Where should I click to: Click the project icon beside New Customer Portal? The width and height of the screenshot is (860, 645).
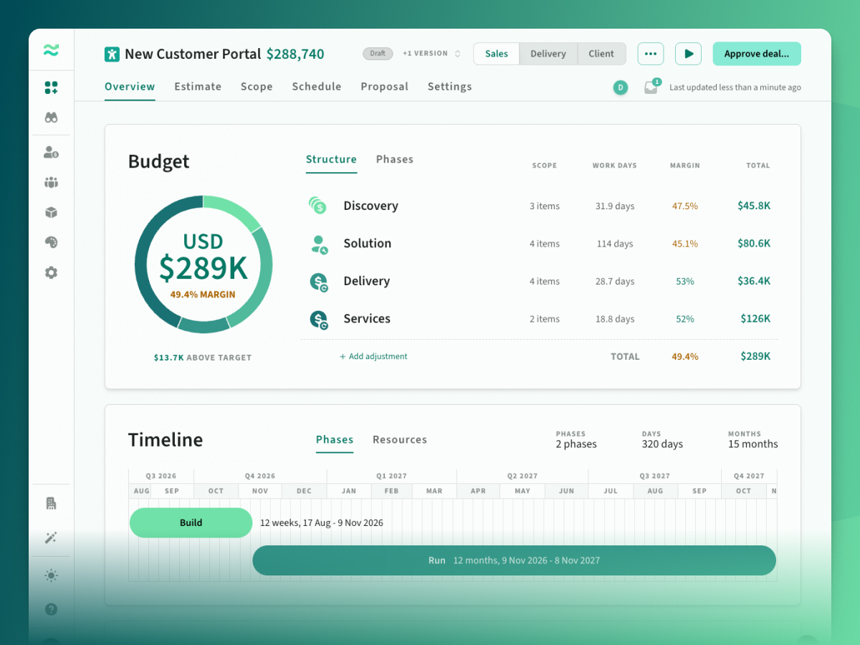pyautogui.click(x=112, y=54)
